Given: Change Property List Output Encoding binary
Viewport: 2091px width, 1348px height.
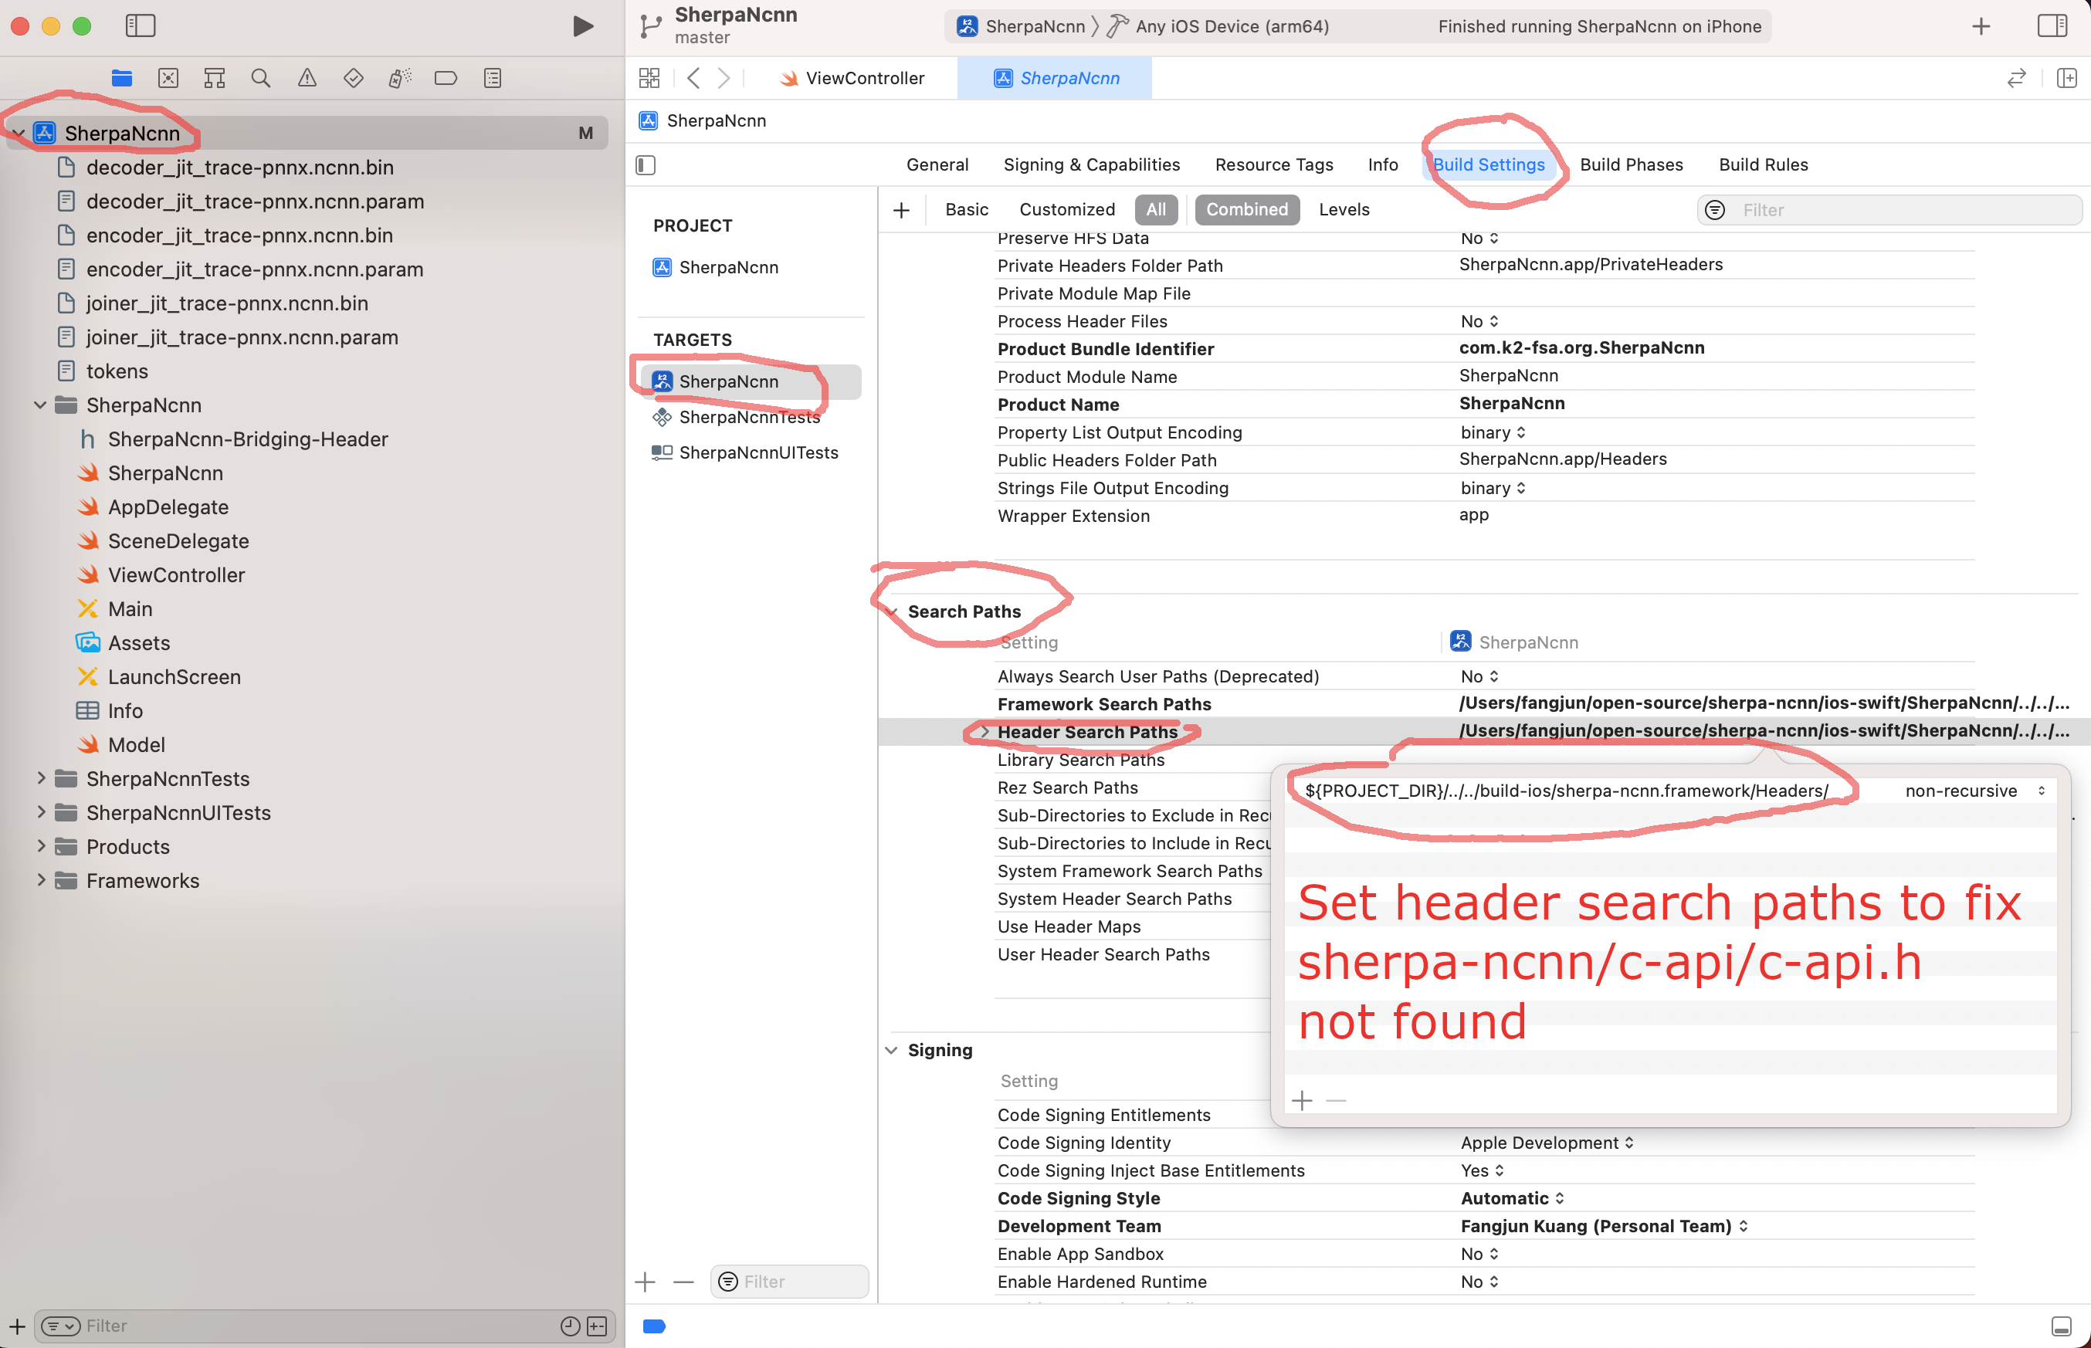Looking at the screenshot, I should coord(1493,432).
